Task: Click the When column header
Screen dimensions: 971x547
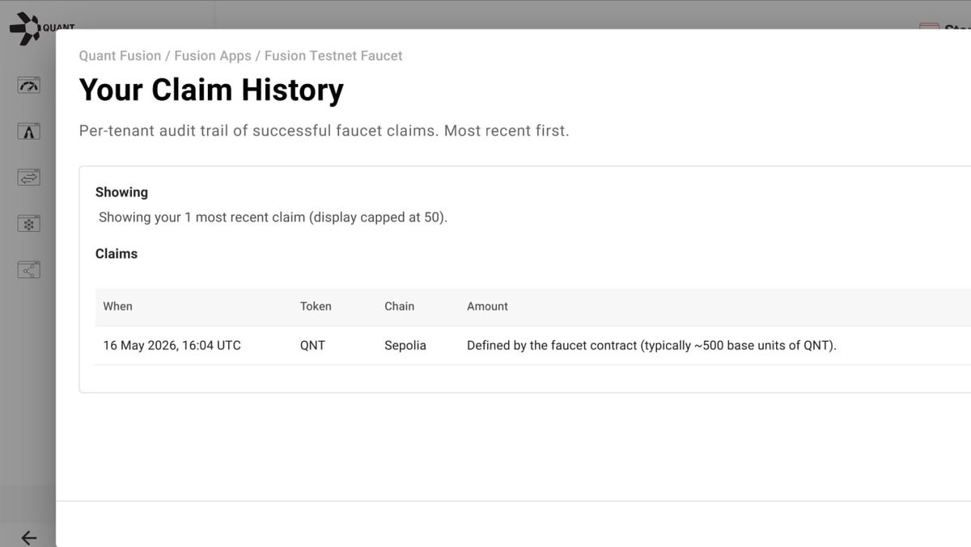Action: [117, 306]
